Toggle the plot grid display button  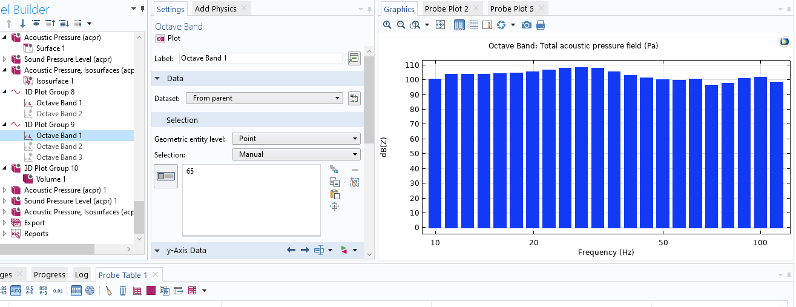pyautogui.click(x=459, y=25)
